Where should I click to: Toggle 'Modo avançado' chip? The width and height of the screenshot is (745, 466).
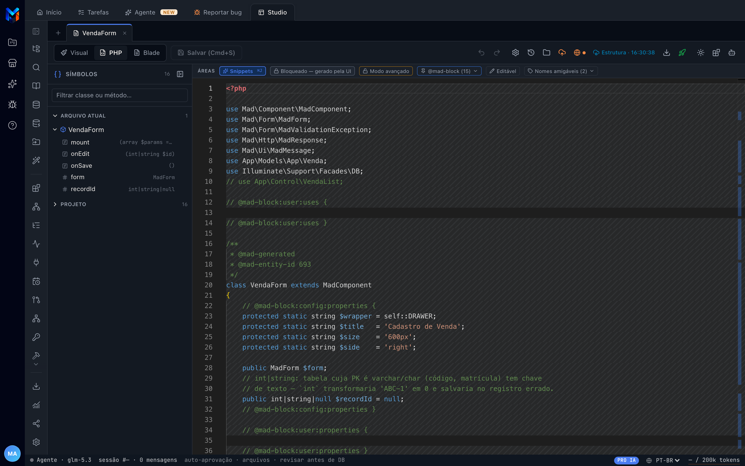pos(386,71)
